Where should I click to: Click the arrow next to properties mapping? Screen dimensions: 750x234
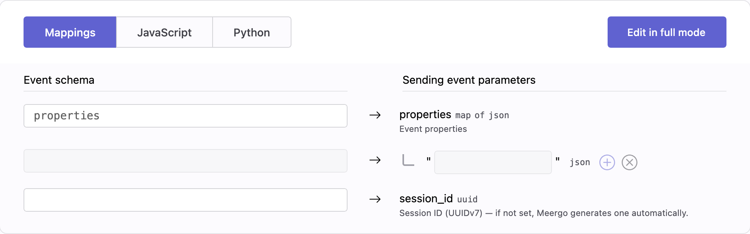click(x=375, y=115)
